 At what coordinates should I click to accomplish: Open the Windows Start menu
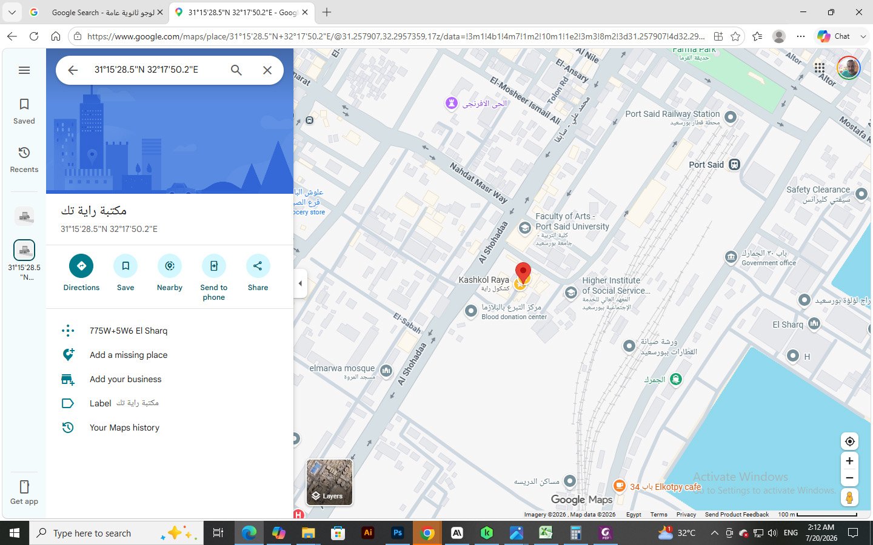[x=15, y=533]
